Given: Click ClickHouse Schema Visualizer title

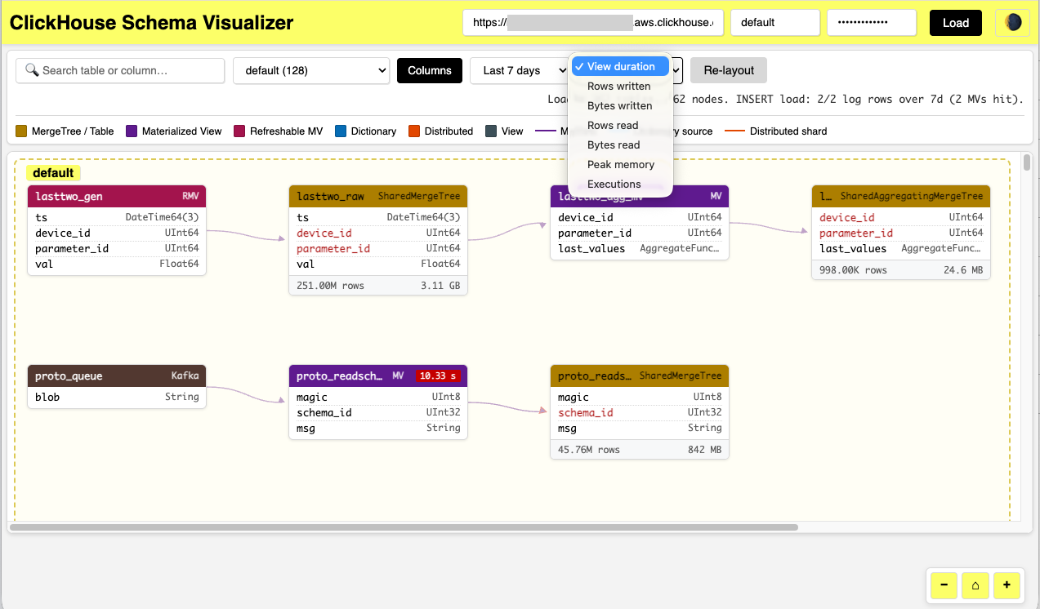Looking at the screenshot, I should 151,23.
